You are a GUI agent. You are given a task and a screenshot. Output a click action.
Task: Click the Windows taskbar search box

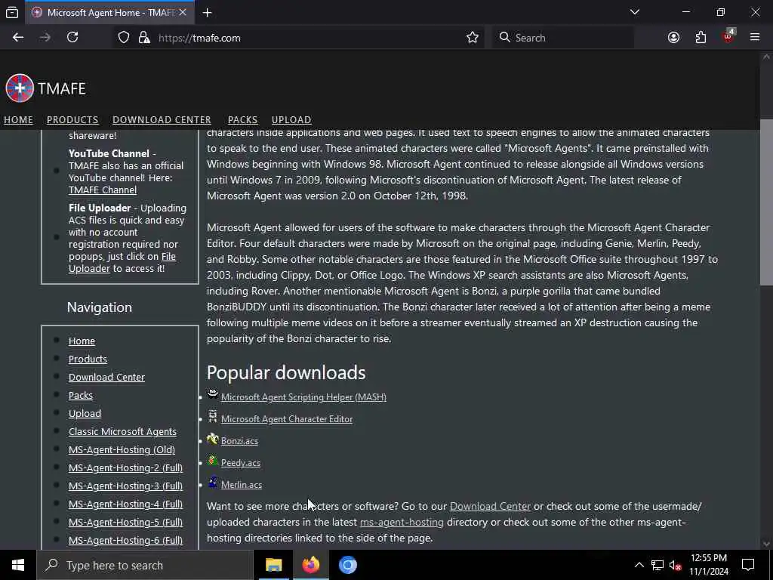click(145, 565)
